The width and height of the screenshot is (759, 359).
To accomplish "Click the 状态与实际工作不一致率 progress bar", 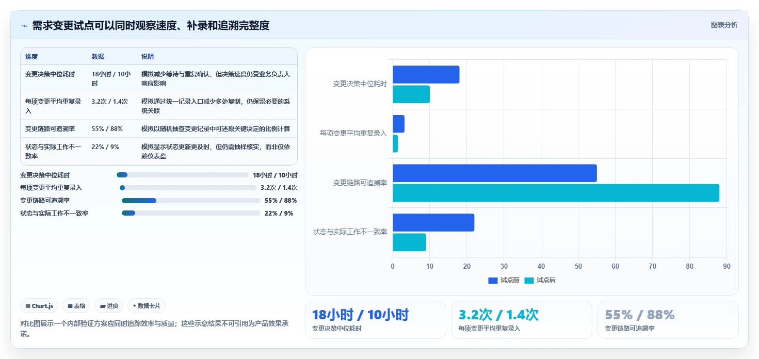I will coord(191,213).
